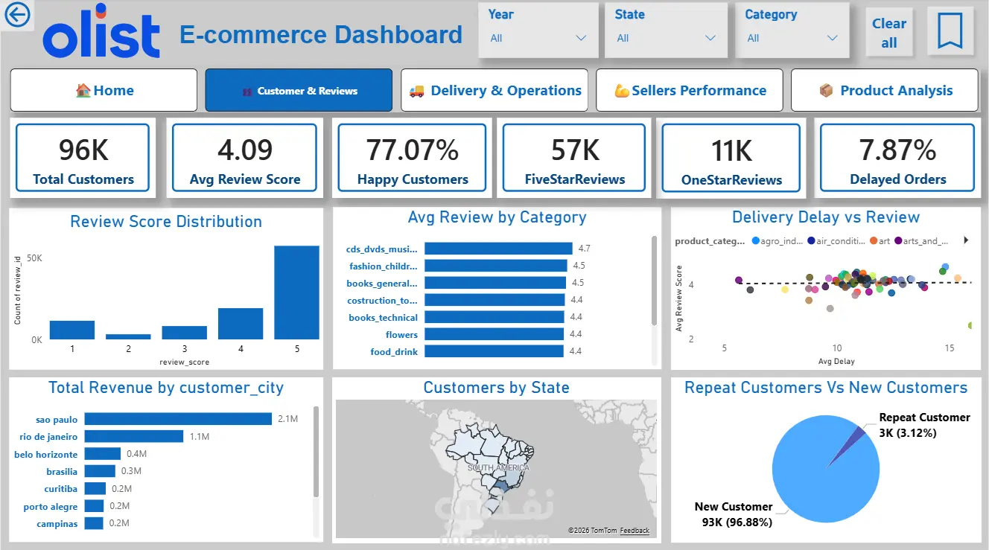Select the sao paulo revenue bar

pyautogui.click(x=178, y=419)
